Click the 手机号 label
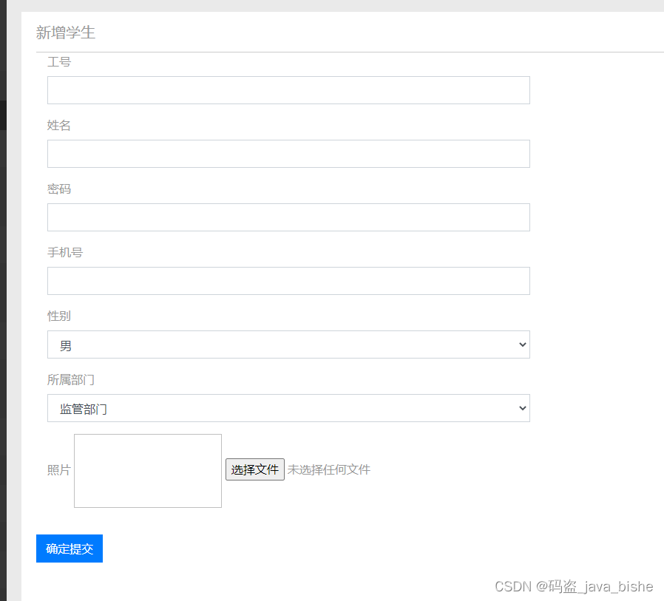Screen dimensions: 664x601 65,252
